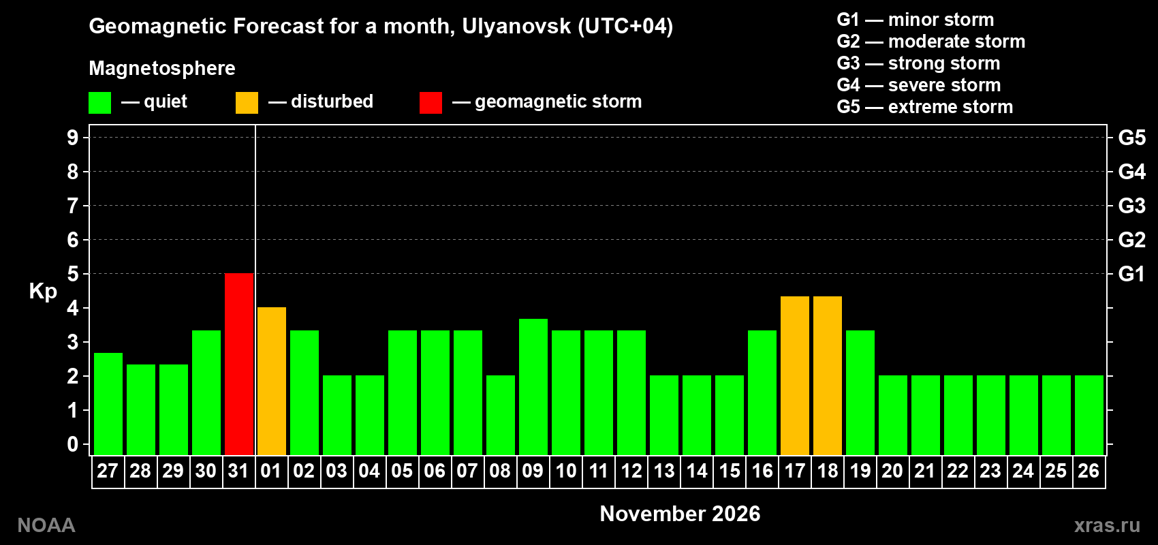The height and width of the screenshot is (545, 1158).
Task: Click the orange disturbed legend swatch
Action: coord(247,103)
